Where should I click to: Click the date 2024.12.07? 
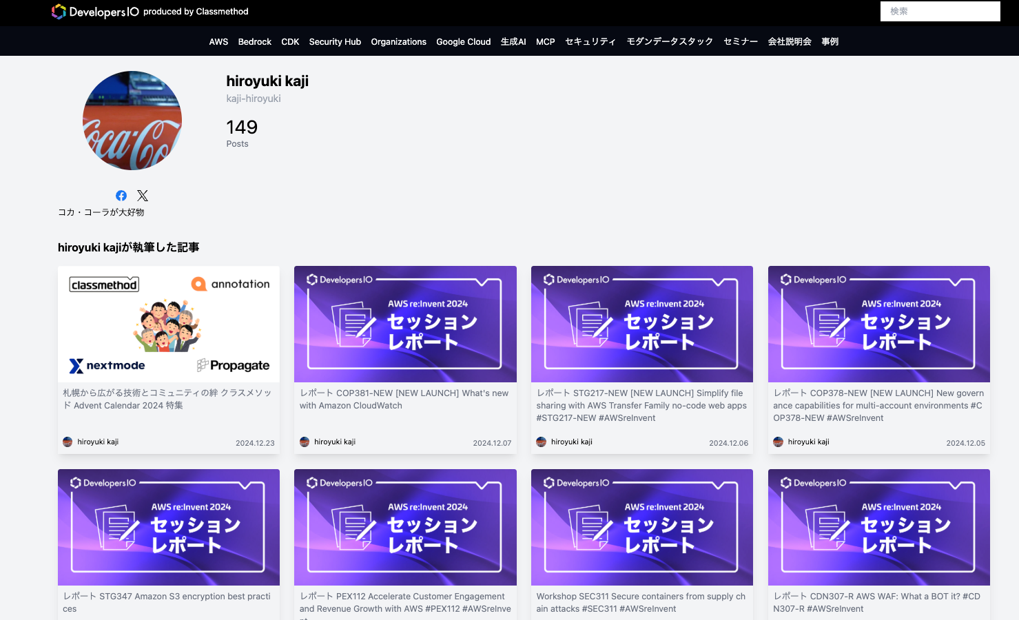tap(492, 443)
